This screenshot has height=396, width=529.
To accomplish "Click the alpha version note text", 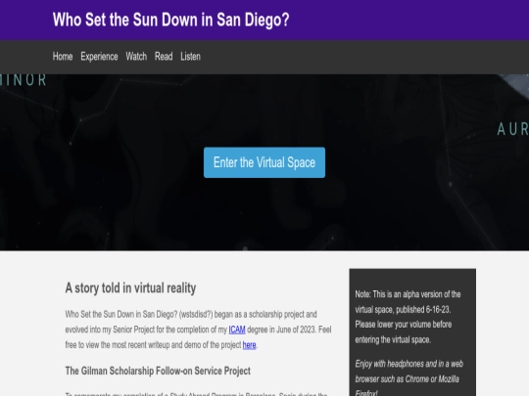I will click(x=408, y=302).
